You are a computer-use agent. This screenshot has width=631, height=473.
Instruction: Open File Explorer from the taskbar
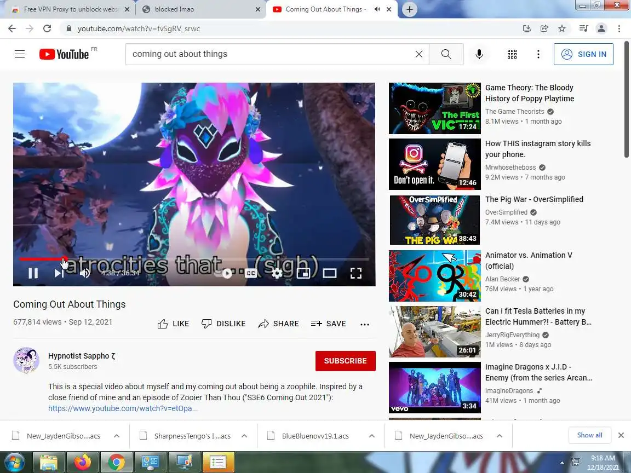(x=48, y=463)
